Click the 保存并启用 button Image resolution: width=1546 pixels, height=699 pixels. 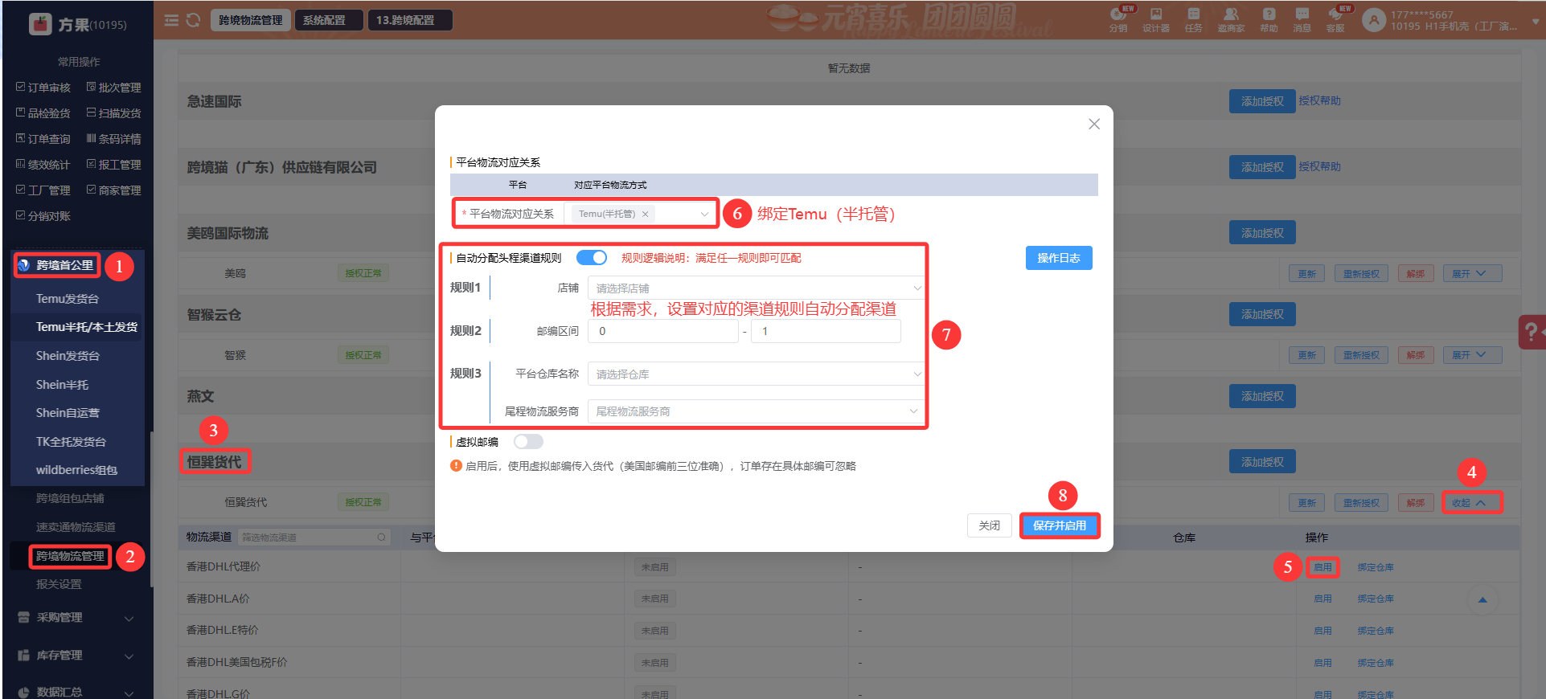click(1059, 525)
